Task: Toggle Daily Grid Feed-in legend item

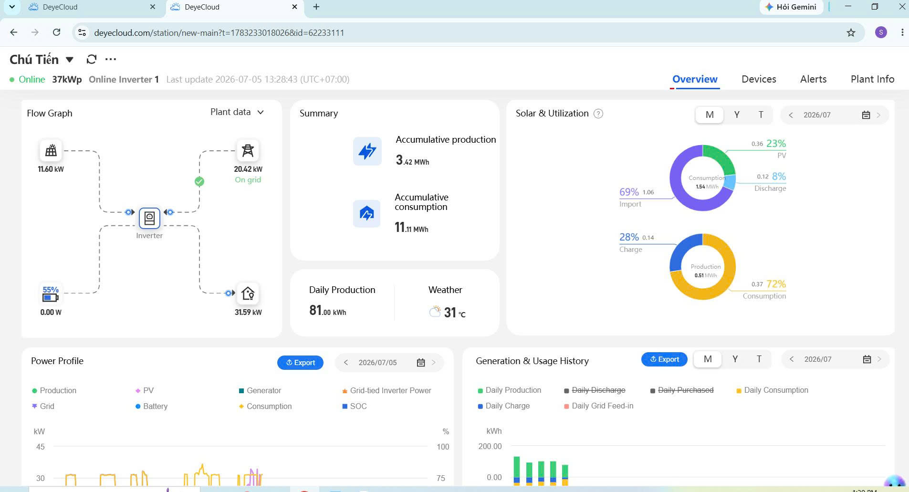Action: click(x=599, y=406)
